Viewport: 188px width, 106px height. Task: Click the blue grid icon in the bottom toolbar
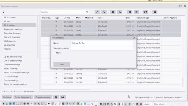pos(85,104)
